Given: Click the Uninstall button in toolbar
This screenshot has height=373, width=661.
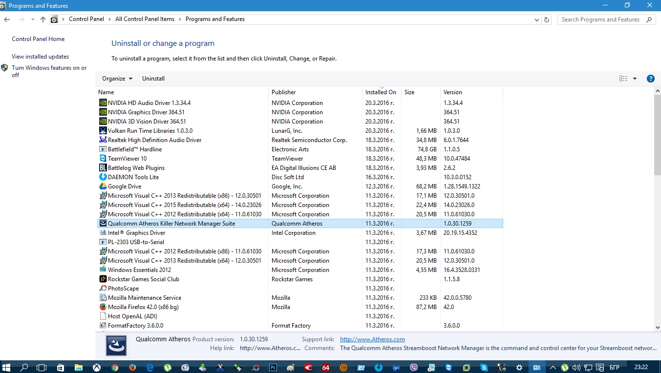Looking at the screenshot, I should click(x=153, y=79).
